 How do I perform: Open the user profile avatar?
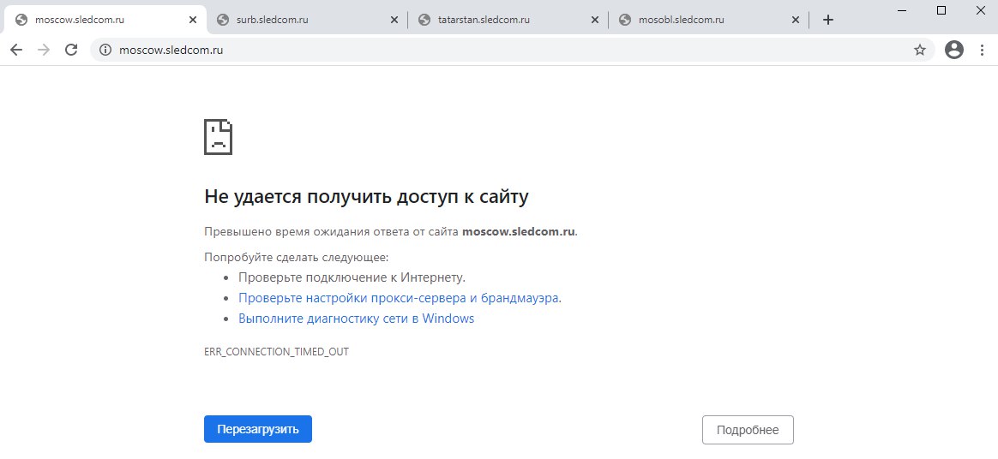954,51
